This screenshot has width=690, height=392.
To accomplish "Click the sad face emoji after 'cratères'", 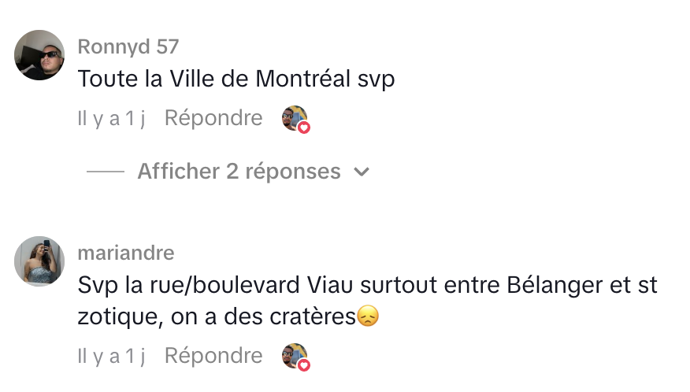I will (368, 317).
